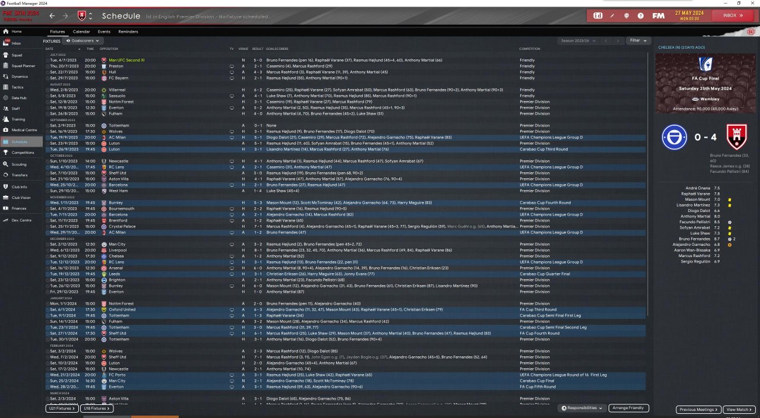Viewport: 760px width, 418px height.
Task: Open the Tactics screen
Action: [x=18, y=87]
